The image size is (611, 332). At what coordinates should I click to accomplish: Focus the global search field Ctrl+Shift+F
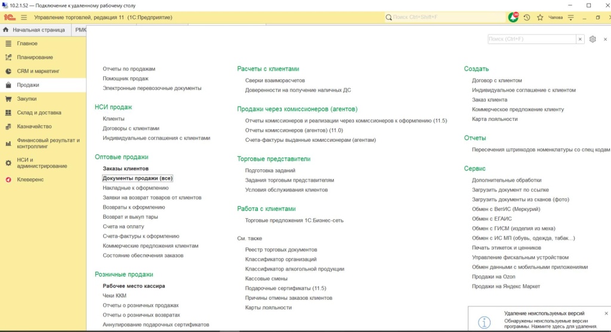(x=444, y=17)
